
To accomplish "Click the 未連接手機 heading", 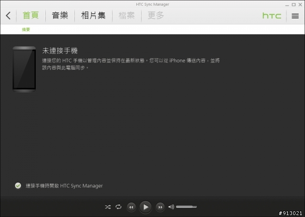I will click(60, 51).
